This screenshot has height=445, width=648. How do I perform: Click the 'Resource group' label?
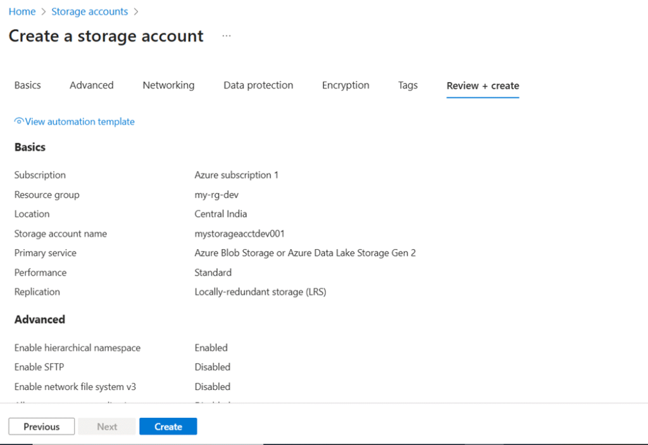[47, 195]
